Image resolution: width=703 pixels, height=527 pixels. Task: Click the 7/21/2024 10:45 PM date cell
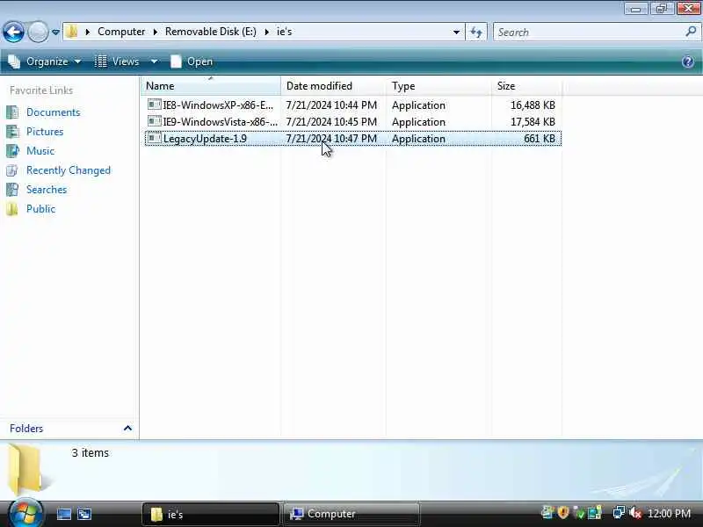331,121
